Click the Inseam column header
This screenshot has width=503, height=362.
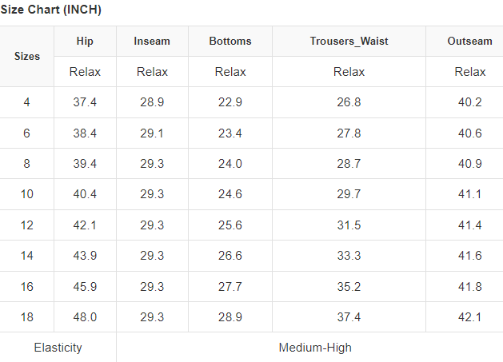tap(152, 42)
